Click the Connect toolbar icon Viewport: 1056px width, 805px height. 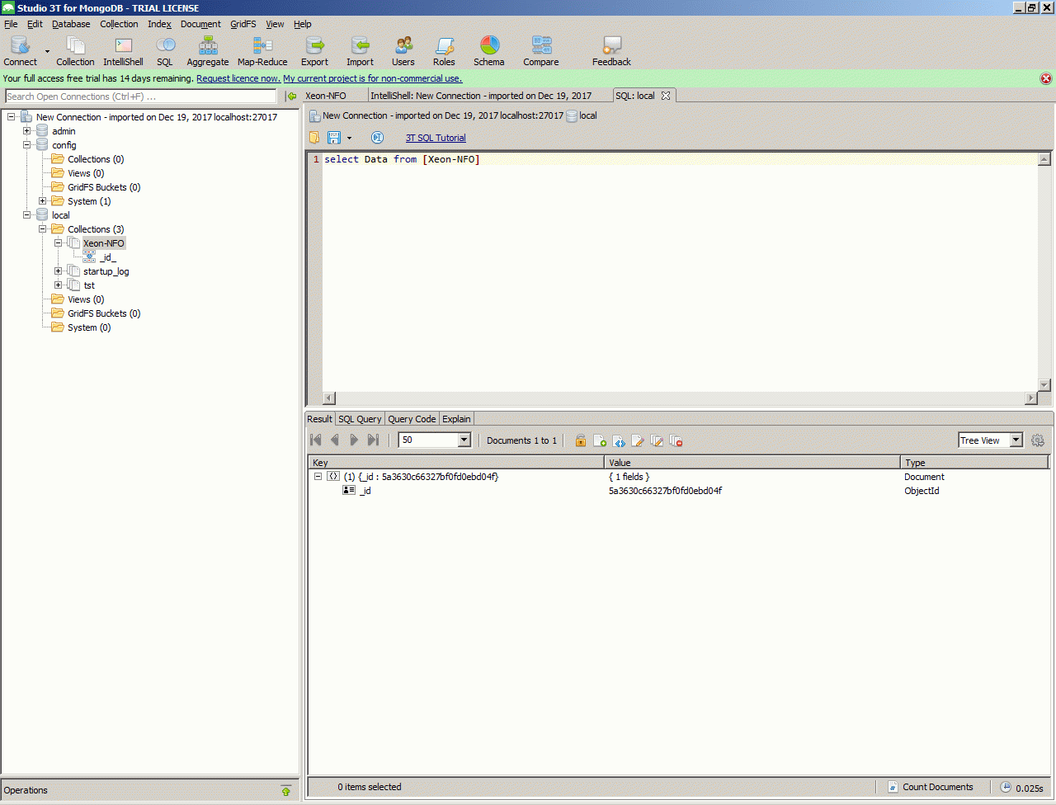click(20, 50)
